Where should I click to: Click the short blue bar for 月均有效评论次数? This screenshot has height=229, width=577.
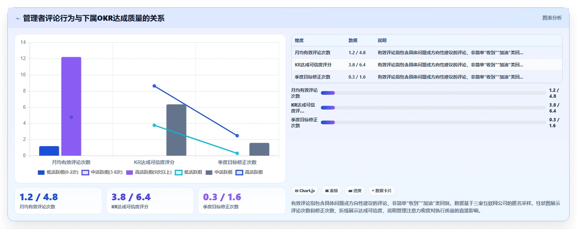click(49, 151)
